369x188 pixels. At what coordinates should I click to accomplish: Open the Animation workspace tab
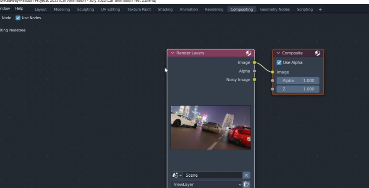tap(189, 9)
